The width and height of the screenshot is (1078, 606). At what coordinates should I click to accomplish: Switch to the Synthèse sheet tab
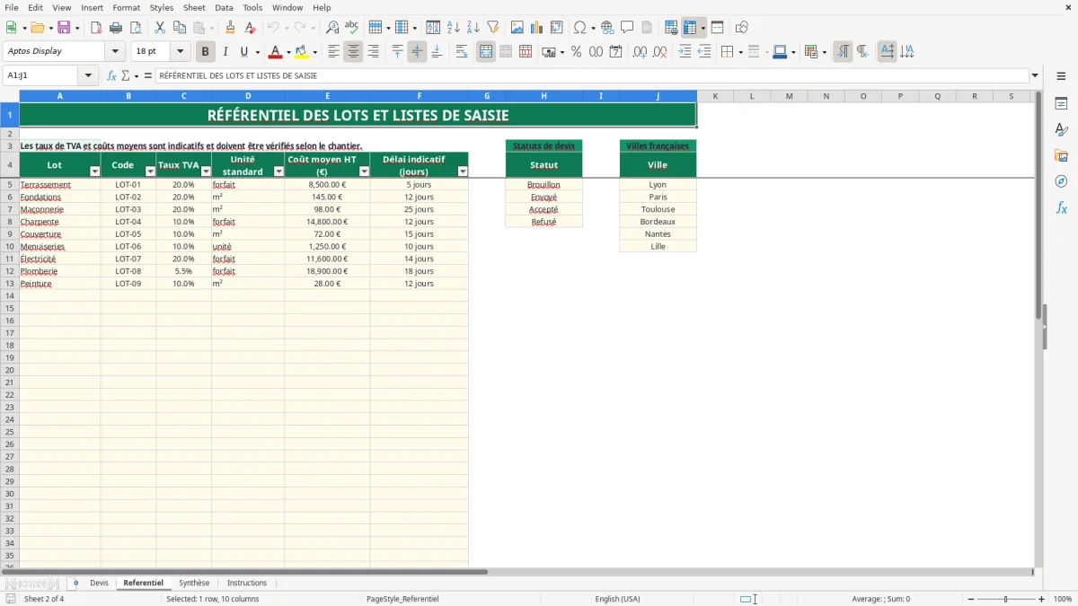pyautogui.click(x=194, y=584)
